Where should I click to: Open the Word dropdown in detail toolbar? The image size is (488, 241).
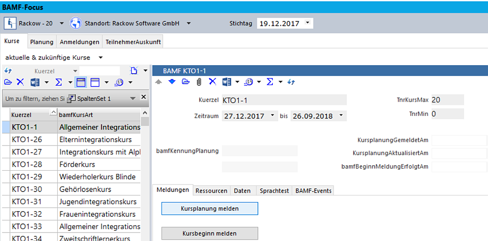coord(237,82)
